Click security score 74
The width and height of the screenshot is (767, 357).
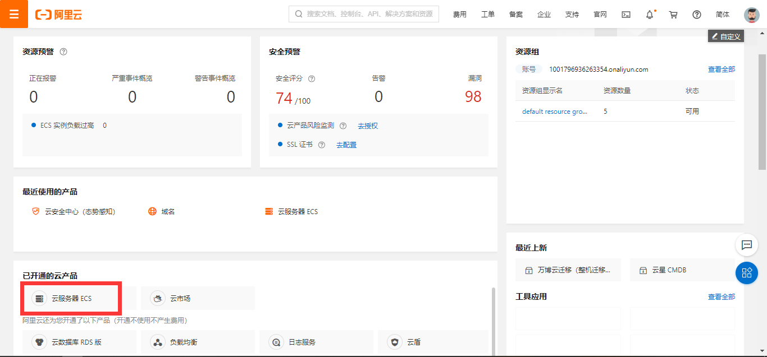coord(284,98)
